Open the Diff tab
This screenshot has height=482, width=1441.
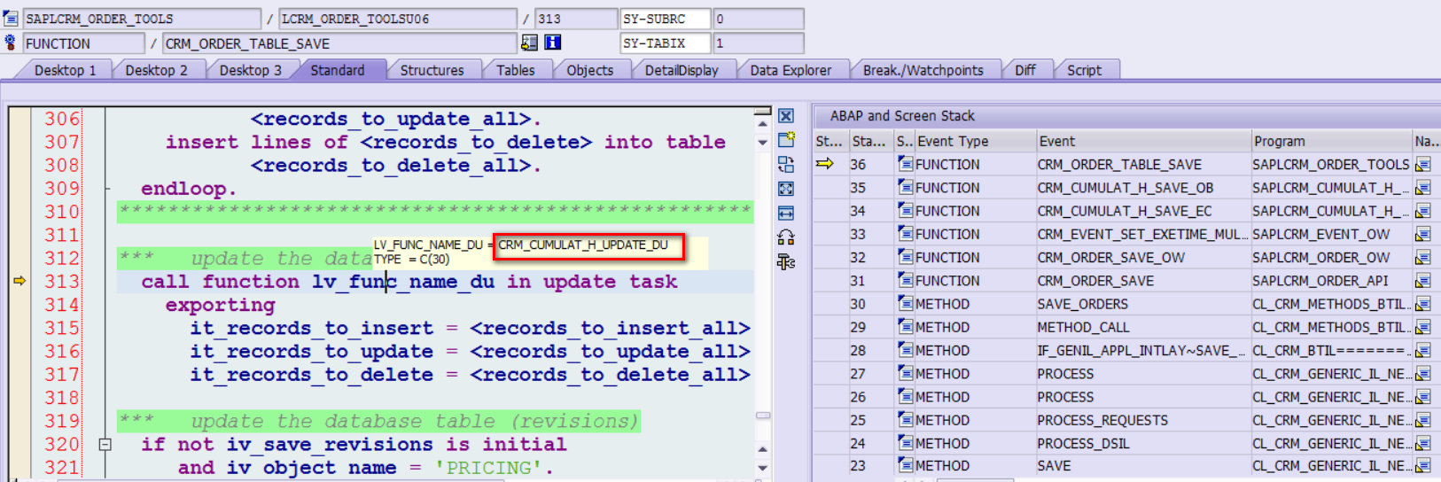tap(1024, 70)
